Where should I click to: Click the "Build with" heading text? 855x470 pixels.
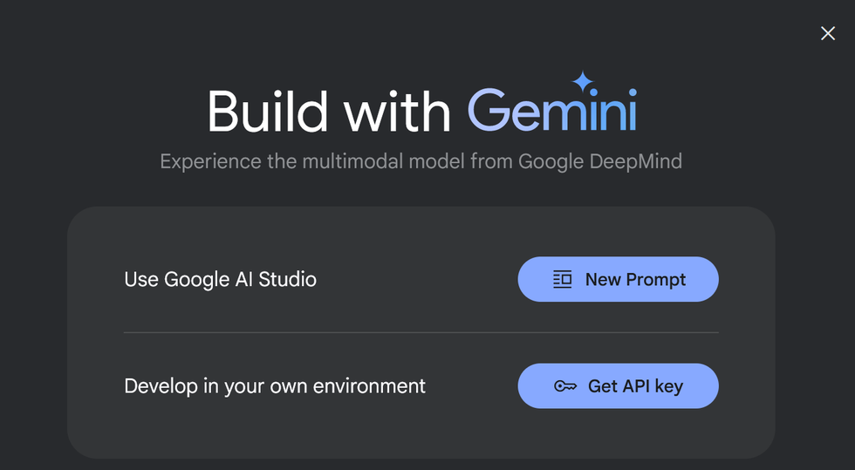point(329,112)
